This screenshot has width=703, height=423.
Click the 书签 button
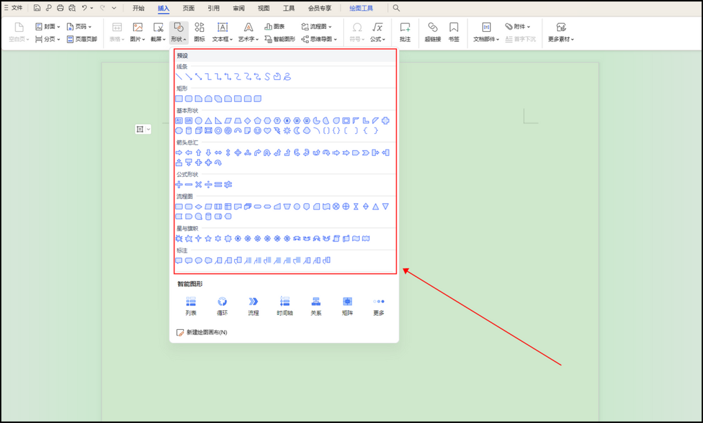(x=453, y=32)
